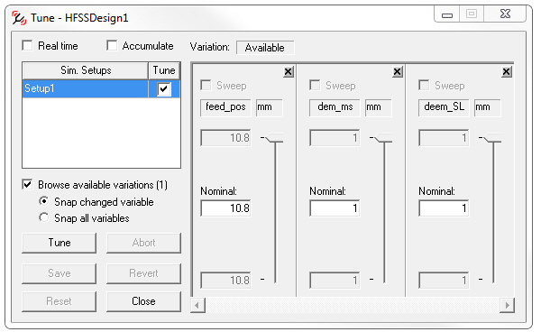Click the feed_pos Nominal value field
Viewport: 541px width, 332px height.
point(225,208)
